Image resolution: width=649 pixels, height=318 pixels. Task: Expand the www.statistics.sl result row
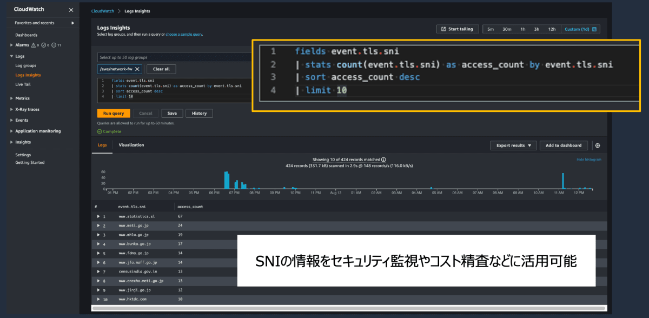point(97,216)
